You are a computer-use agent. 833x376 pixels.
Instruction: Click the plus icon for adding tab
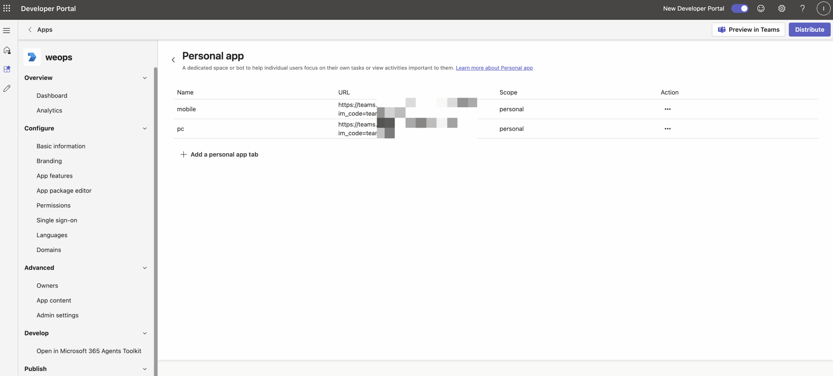click(184, 154)
